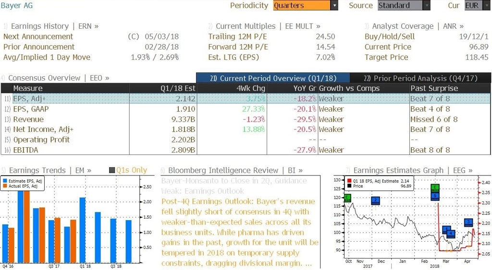Click blue event marker 5 on estimates graph
The height and width of the screenshot is (270, 492).
pos(435,196)
